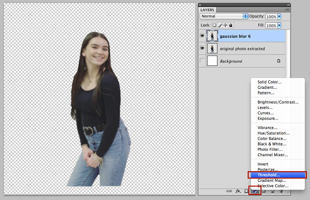Add a layer mask
310x200 pixels.
pos(246,191)
